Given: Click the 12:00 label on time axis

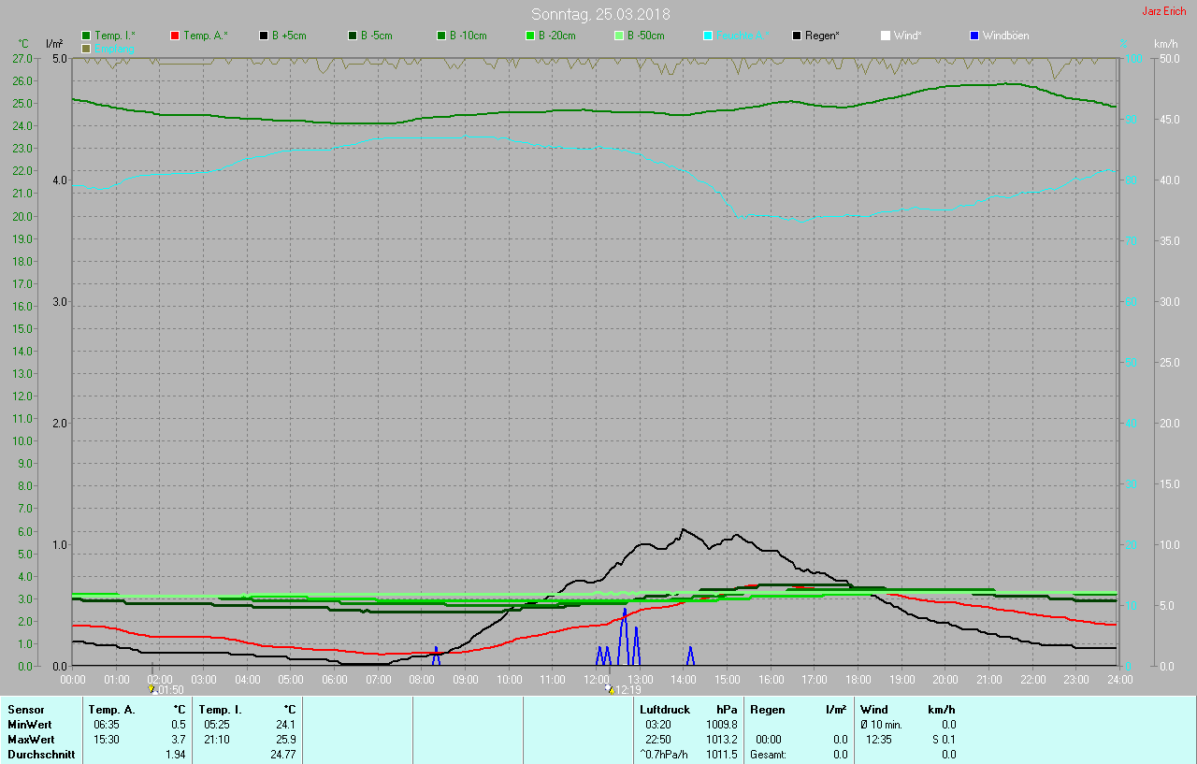Looking at the screenshot, I should tap(596, 679).
